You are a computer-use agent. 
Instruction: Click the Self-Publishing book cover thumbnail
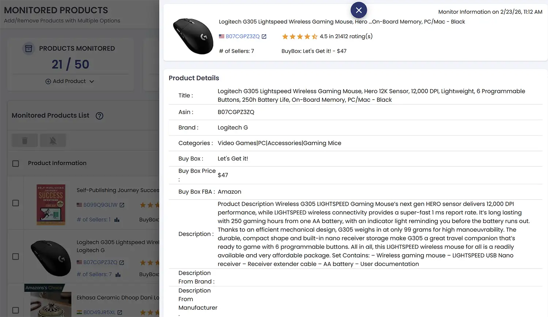click(x=51, y=204)
